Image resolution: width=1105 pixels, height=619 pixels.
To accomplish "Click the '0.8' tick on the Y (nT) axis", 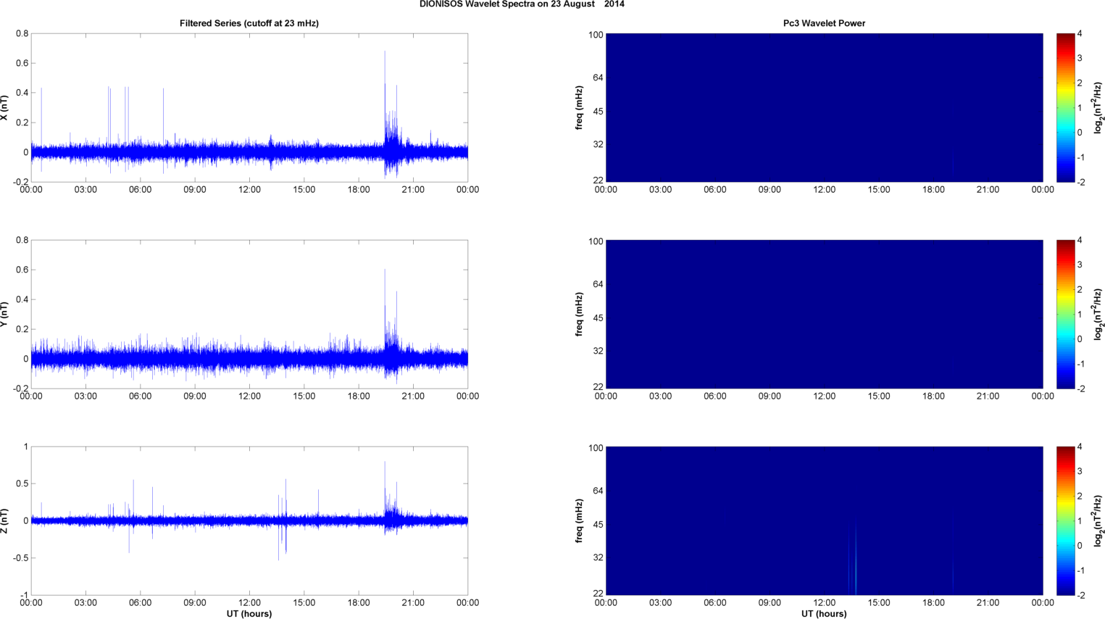I will [22, 241].
